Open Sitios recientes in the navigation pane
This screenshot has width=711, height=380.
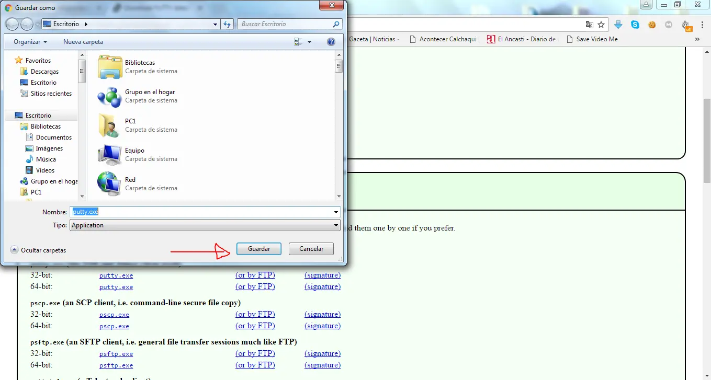(x=51, y=94)
